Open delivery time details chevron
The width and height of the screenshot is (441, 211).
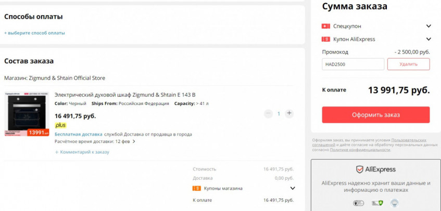tap(134, 141)
